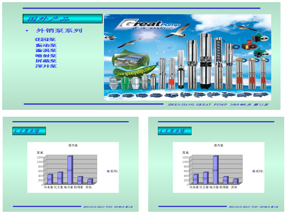This screenshot has width=289, height=216.
Task: Click the tallest 电力泵 bar in left chart
Action: 70,170
